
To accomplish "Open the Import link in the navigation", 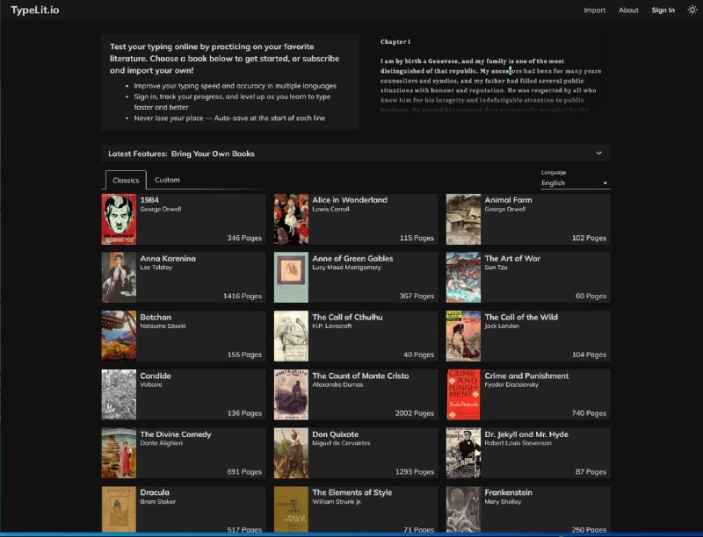I will pos(595,11).
